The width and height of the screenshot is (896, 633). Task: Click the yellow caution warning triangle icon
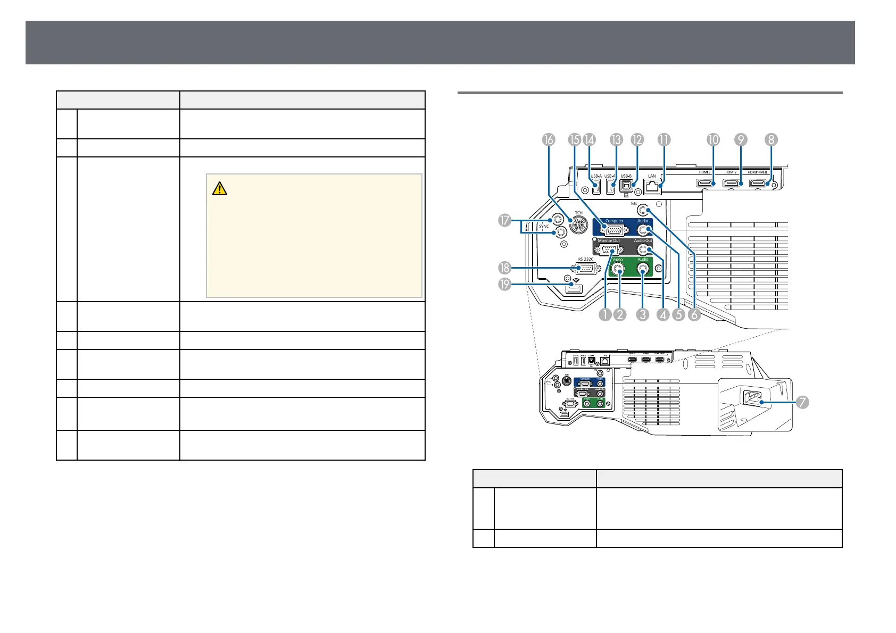pos(219,188)
